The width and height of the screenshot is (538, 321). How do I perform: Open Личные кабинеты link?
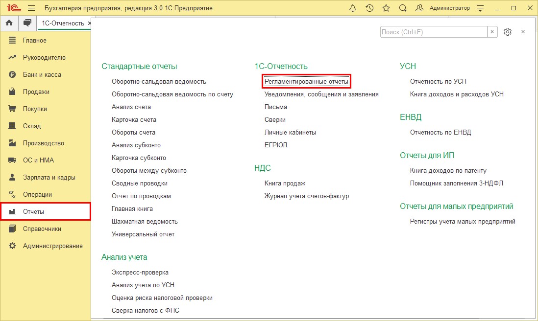pos(290,132)
